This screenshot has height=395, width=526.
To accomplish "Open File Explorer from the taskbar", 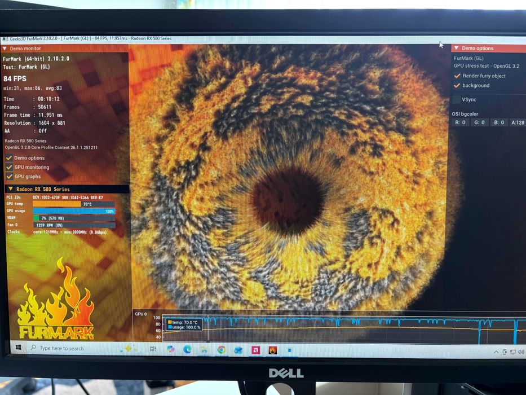I will [204, 350].
